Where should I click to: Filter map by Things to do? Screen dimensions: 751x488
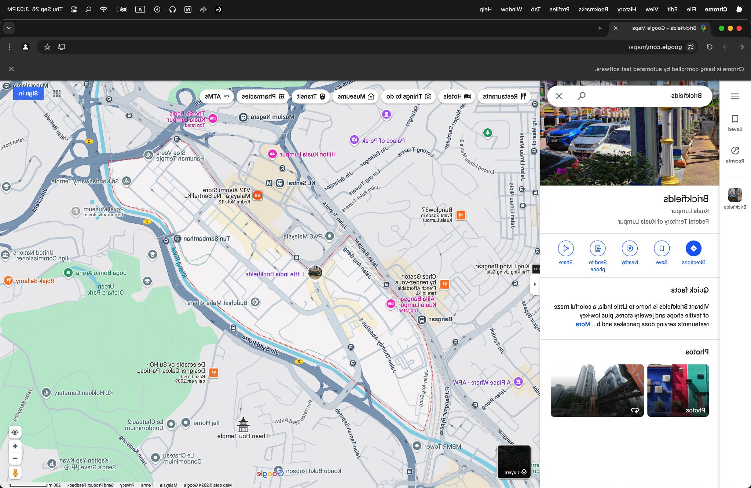(409, 96)
